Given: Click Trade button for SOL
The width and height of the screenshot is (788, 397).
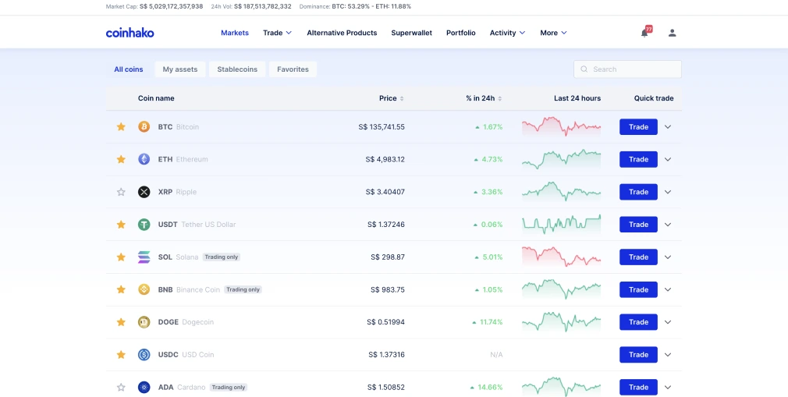Looking at the screenshot, I should (638, 257).
